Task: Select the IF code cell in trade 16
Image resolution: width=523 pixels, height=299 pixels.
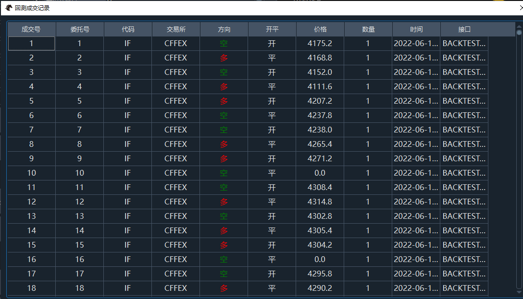Action: coord(128,259)
